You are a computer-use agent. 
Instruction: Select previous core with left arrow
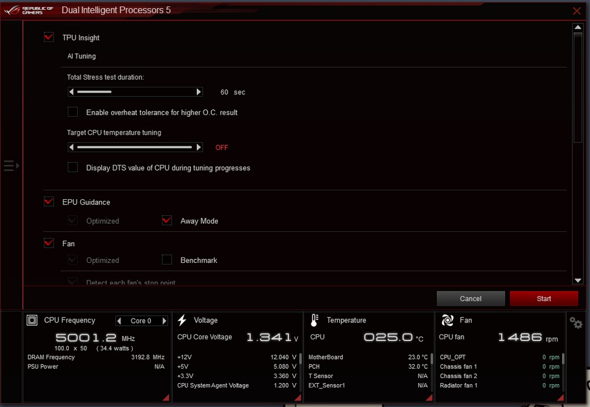click(119, 321)
